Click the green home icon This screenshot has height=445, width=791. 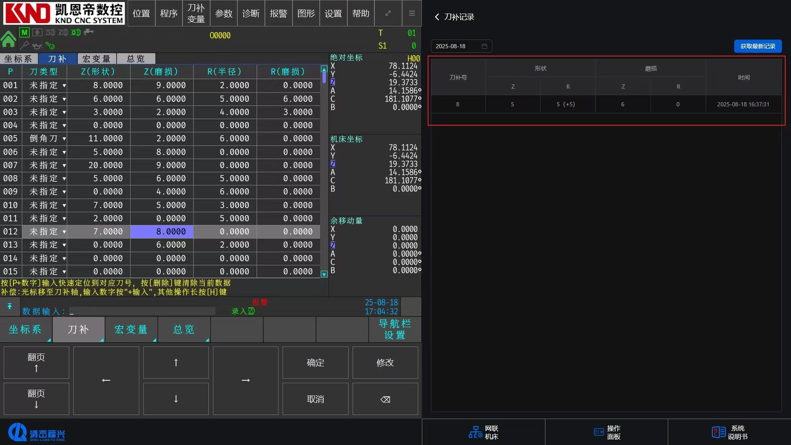coord(8,39)
